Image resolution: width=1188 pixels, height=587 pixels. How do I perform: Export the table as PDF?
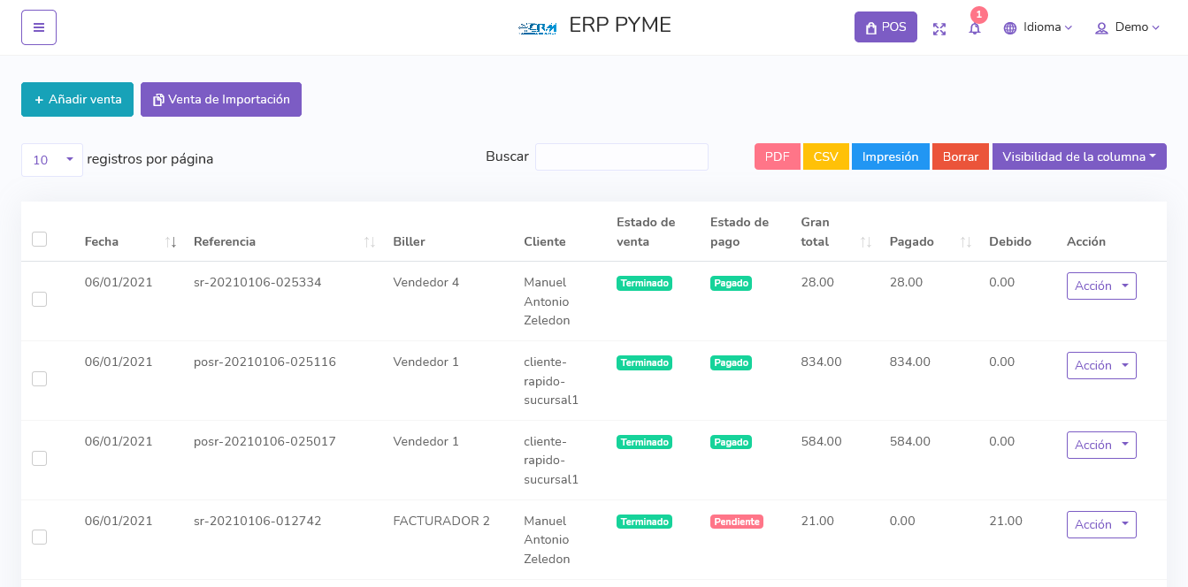778,156
